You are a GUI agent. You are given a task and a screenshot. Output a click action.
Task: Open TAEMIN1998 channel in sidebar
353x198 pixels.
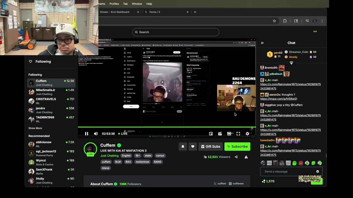click(x=51, y=119)
